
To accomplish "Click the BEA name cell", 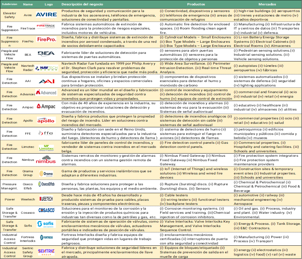I will [28, 55].
